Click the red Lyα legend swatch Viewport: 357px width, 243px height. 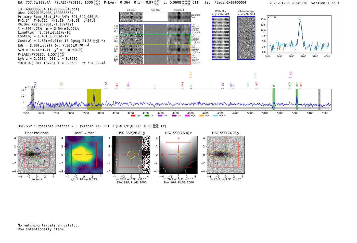coord(133,116)
